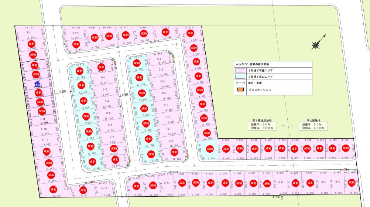
Task: Choose lot C-8 in the right block
Action: coord(171,141)
